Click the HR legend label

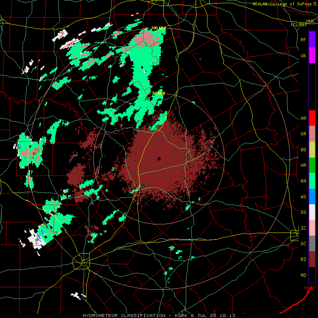(x=303, y=165)
